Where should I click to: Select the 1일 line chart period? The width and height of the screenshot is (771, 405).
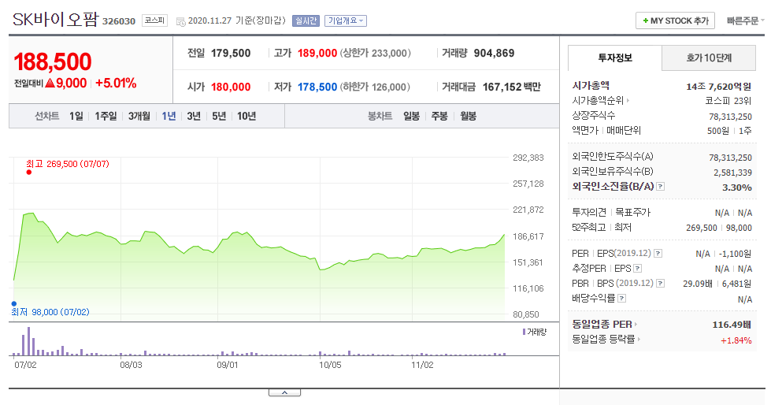click(76, 116)
